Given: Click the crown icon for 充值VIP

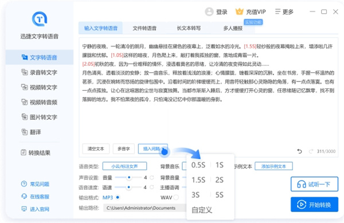Looking at the screenshot, I should (239, 11).
